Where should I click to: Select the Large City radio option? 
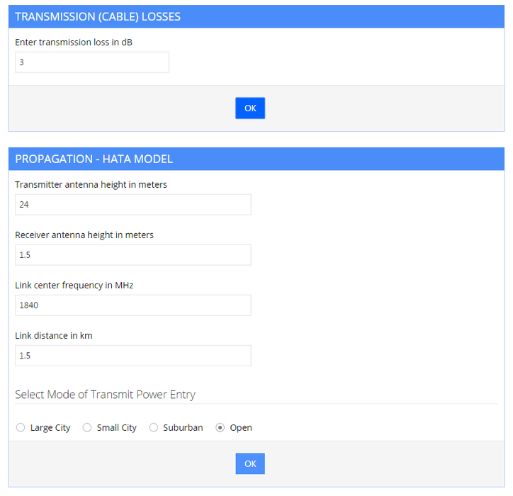pyautogui.click(x=21, y=428)
